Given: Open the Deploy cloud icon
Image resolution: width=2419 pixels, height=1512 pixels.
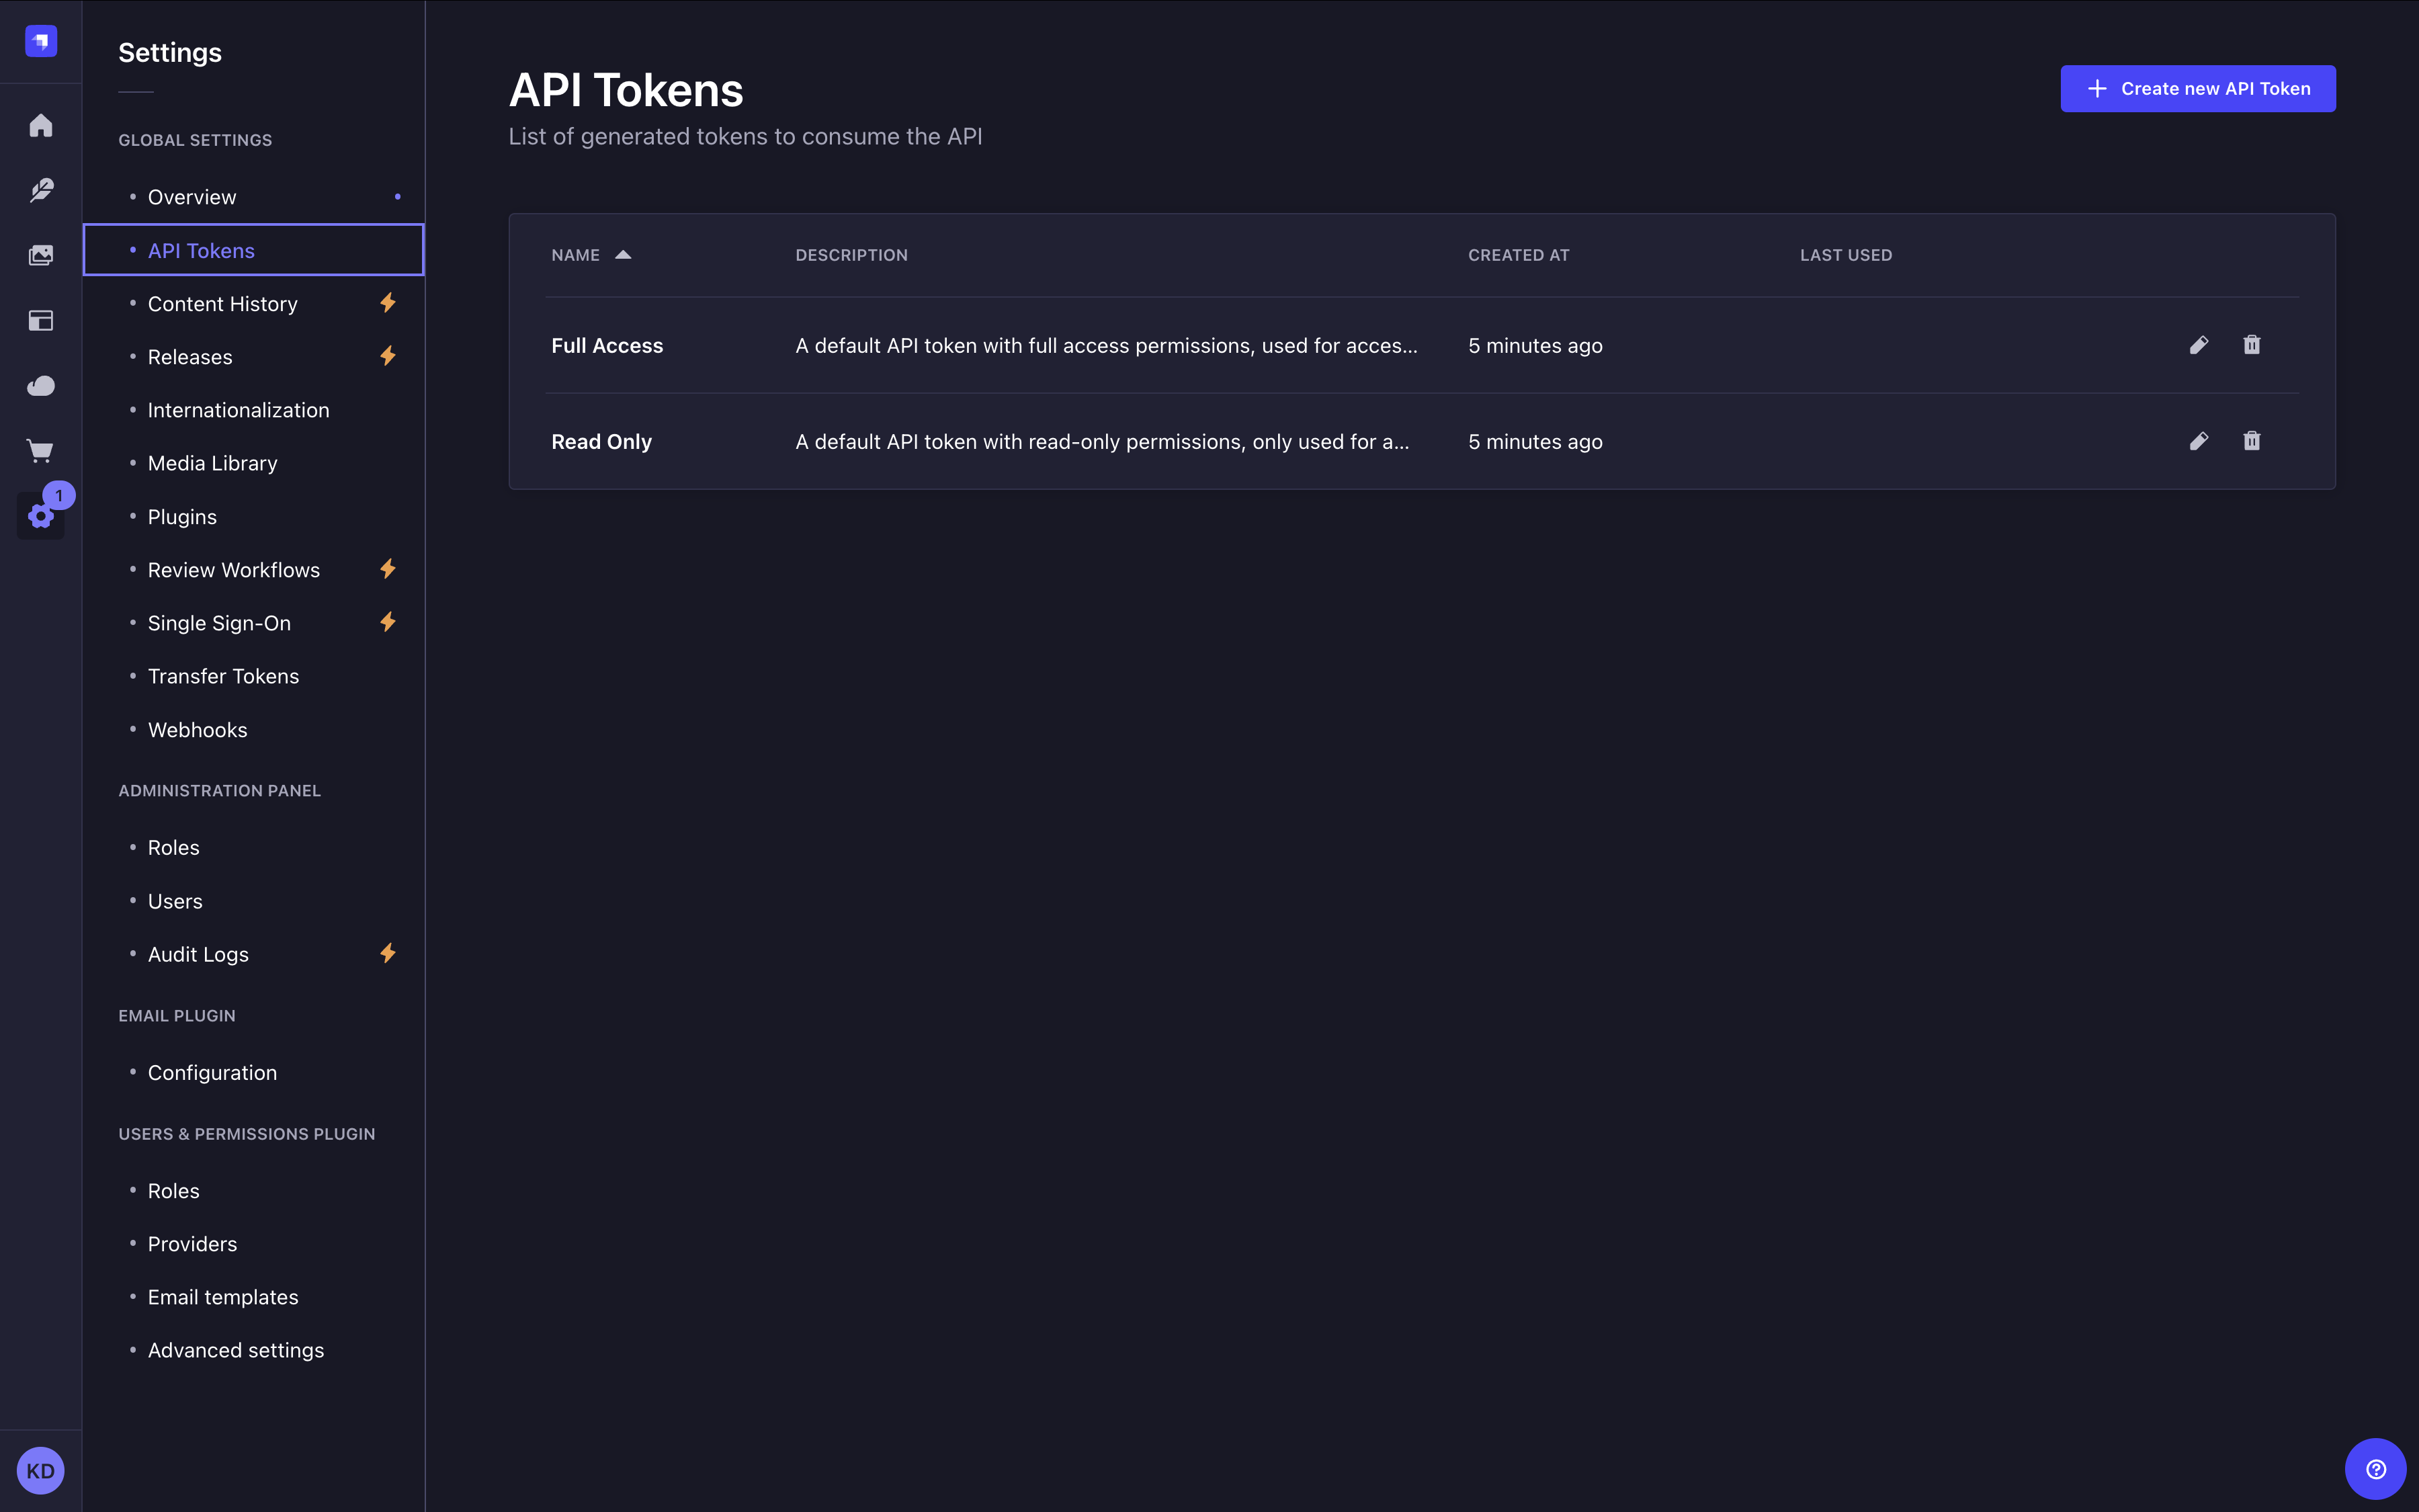Looking at the screenshot, I should 40,385.
